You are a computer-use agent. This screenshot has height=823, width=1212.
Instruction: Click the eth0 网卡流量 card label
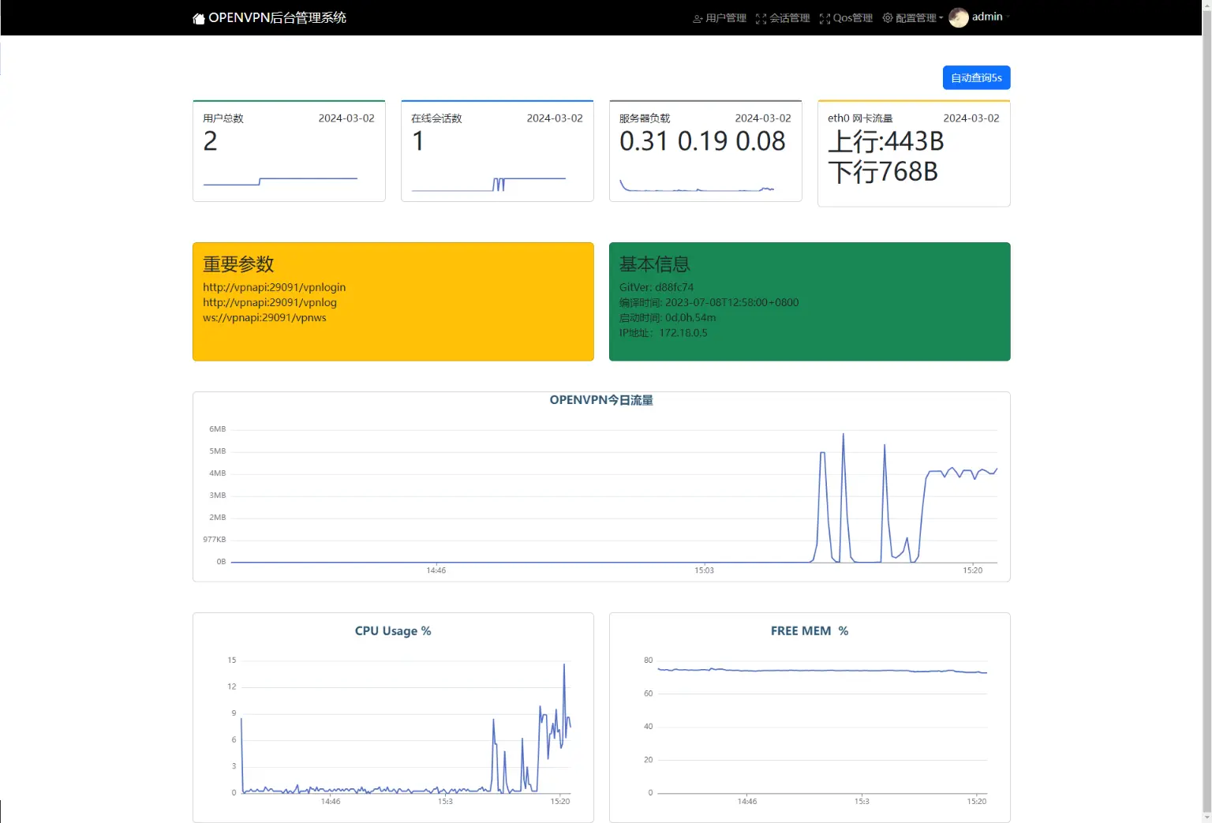click(x=860, y=118)
